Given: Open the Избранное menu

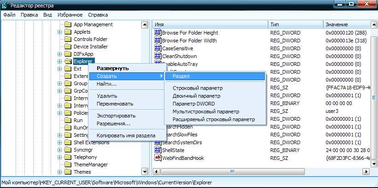Looking at the screenshot, I should coord(69,14).
